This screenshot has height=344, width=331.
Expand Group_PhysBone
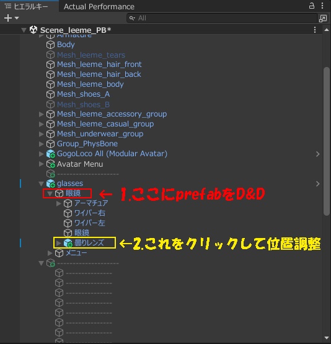point(42,144)
